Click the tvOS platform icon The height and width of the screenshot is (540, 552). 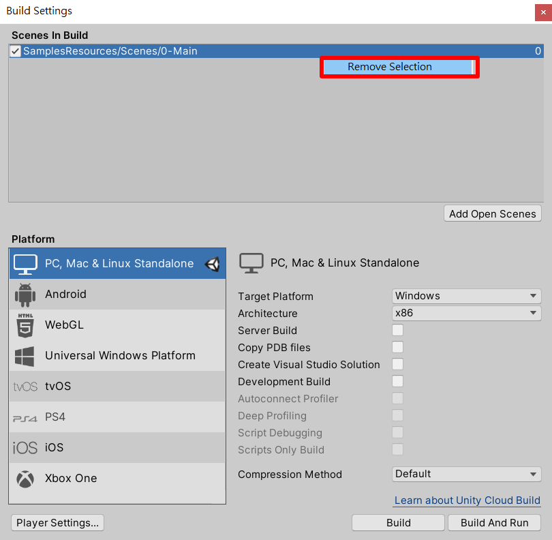click(25, 387)
